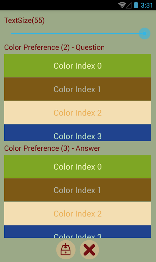The image size is (156, 262).
Task: Click the middle of the TextSize slider track
Action: point(78,34)
